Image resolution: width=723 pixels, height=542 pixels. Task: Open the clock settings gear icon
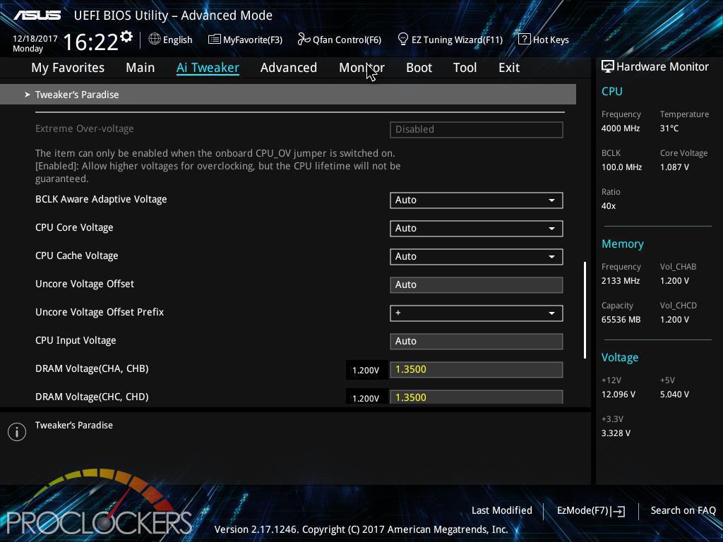point(126,37)
